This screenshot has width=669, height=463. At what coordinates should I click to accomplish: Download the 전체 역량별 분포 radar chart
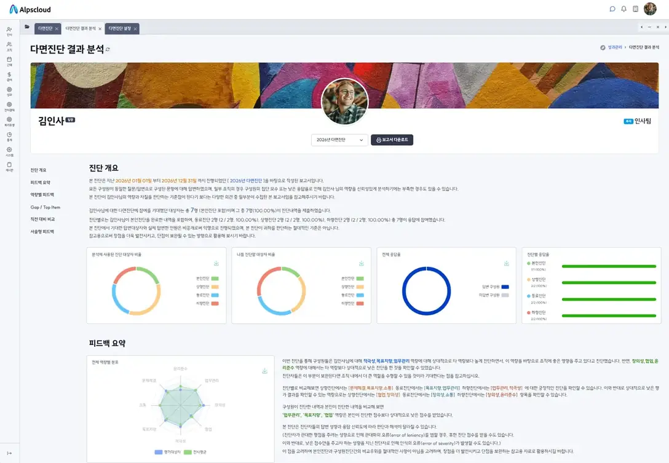[x=264, y=371]
